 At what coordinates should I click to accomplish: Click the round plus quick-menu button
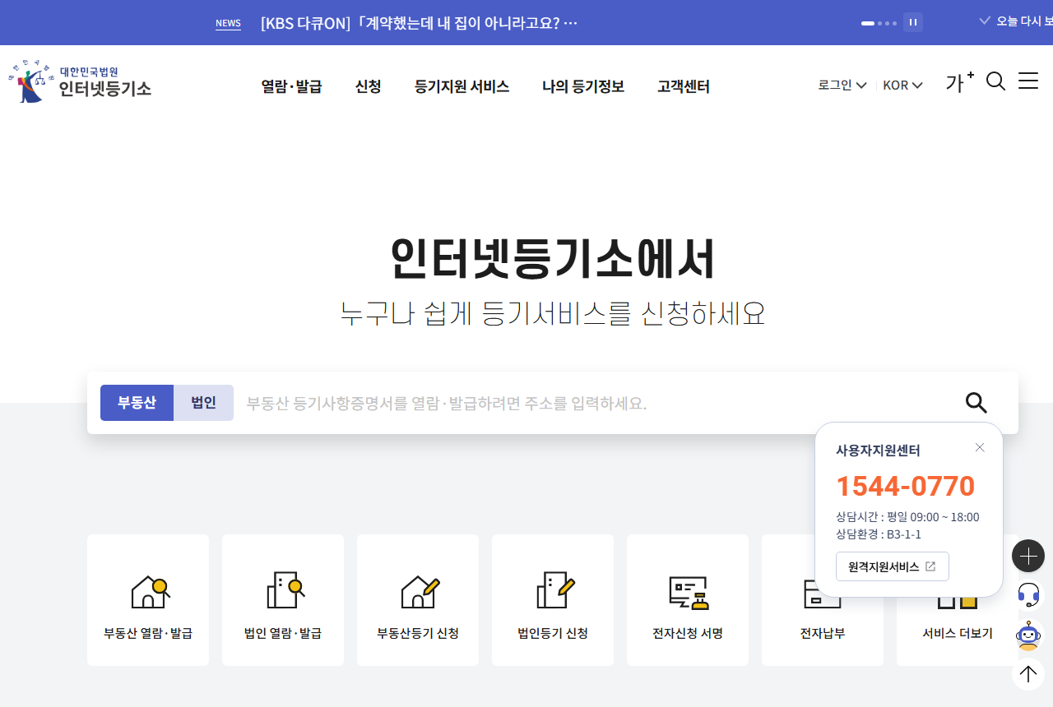(x=1028, y=557)
